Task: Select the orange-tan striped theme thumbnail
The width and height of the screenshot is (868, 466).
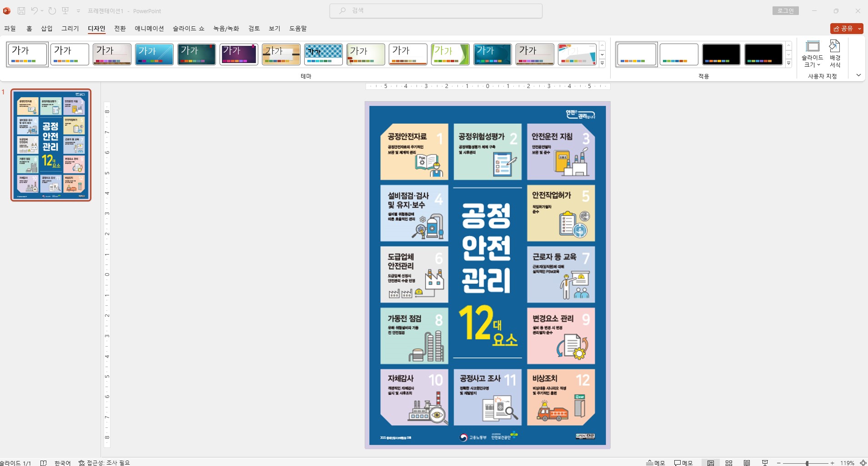Action: pyautogui.click(x=281, y=54)
